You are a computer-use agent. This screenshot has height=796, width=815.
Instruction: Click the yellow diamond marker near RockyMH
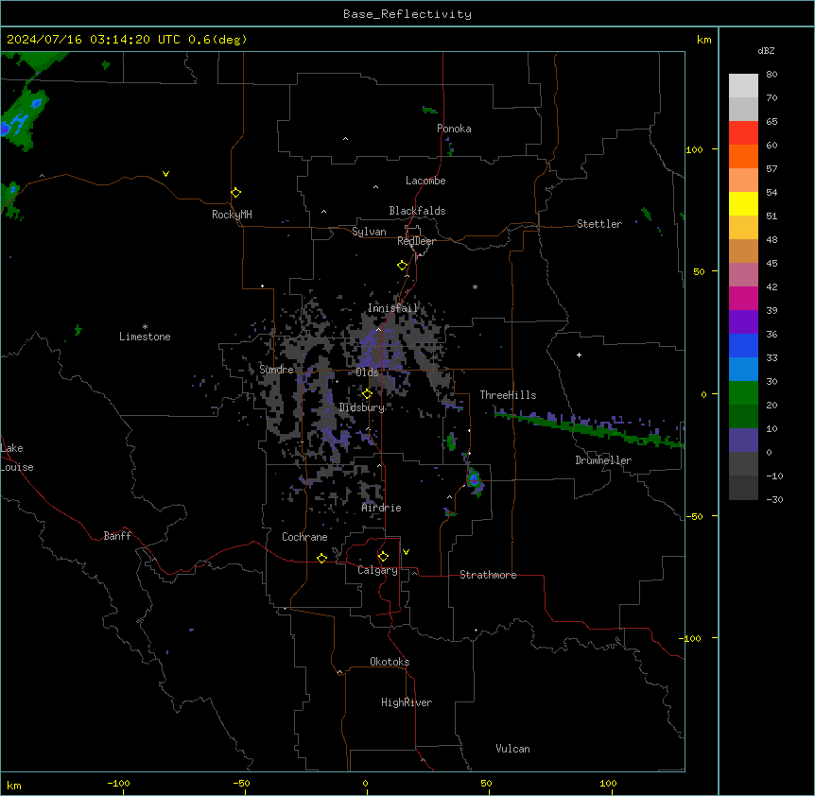coord(236,193)
